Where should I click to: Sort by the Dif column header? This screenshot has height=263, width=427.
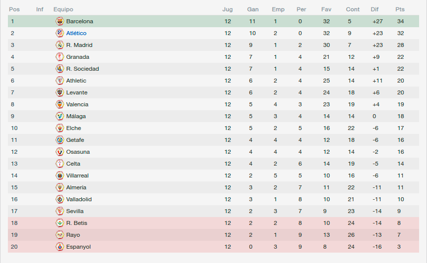coord(375,9)
